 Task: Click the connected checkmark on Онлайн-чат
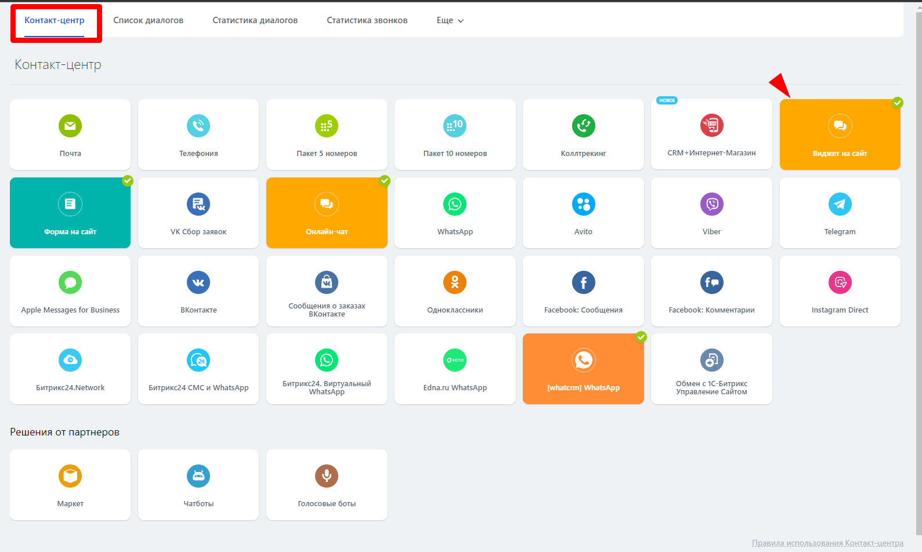click(385, 181)
